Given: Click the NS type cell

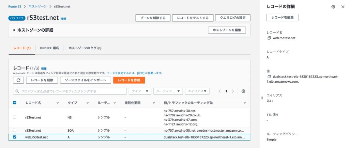Looking at the screenshot, I should coord(70,117).
